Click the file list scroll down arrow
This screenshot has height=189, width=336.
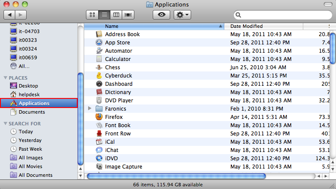(333, 169)
